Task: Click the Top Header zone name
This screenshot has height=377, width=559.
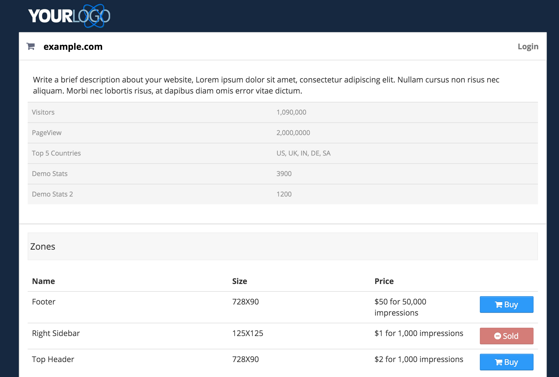Action: click(53, 359)
